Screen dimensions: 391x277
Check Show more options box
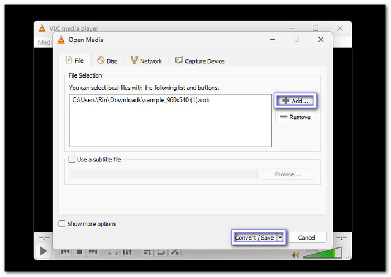pos(62,223)
